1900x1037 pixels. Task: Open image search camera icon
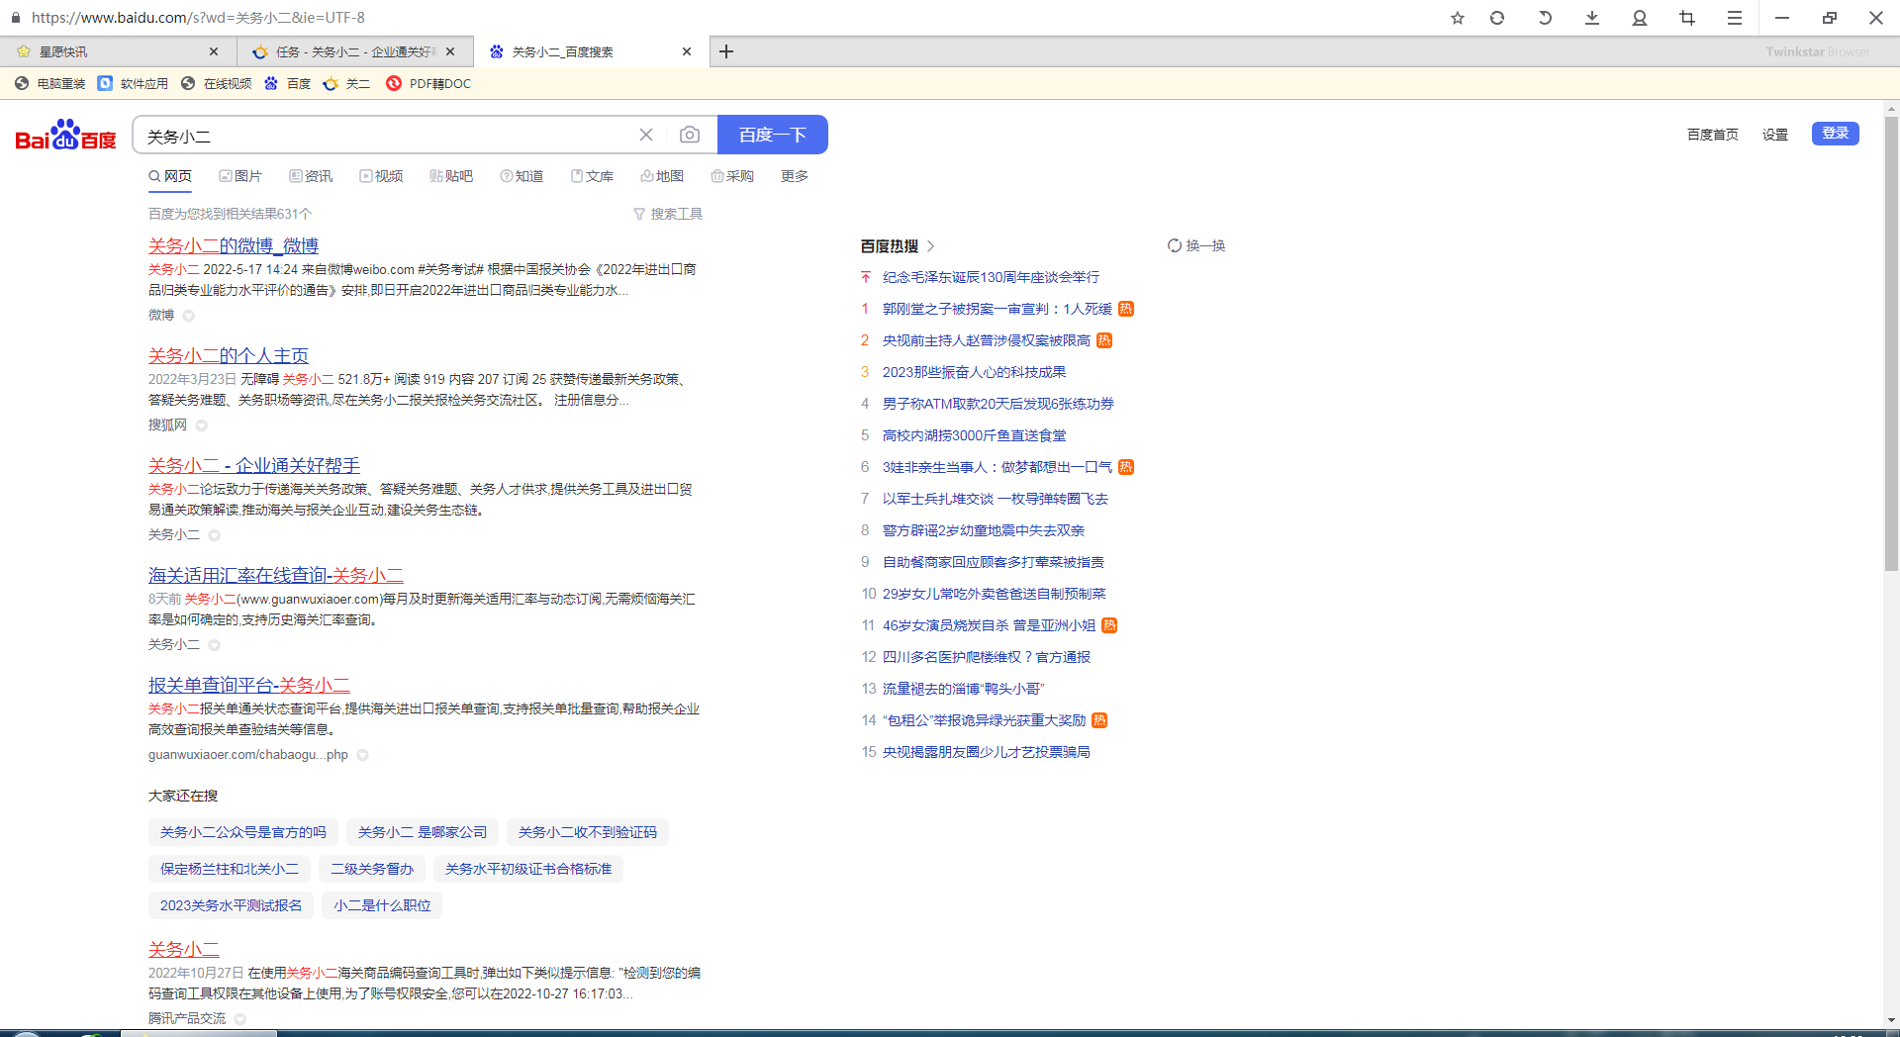[690, 135]
